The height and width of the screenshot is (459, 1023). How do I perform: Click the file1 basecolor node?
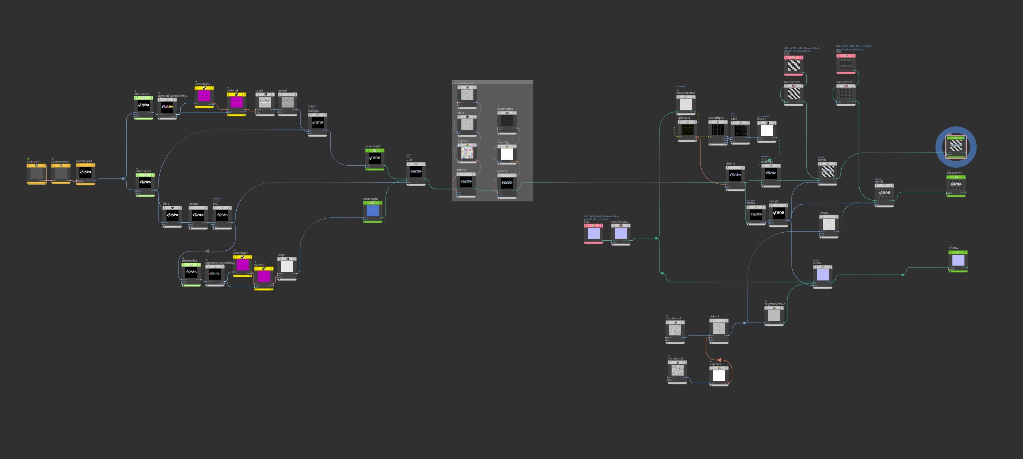click(794, 66)
